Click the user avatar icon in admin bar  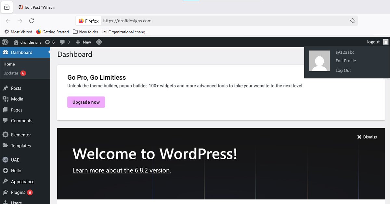coord(385,42)
